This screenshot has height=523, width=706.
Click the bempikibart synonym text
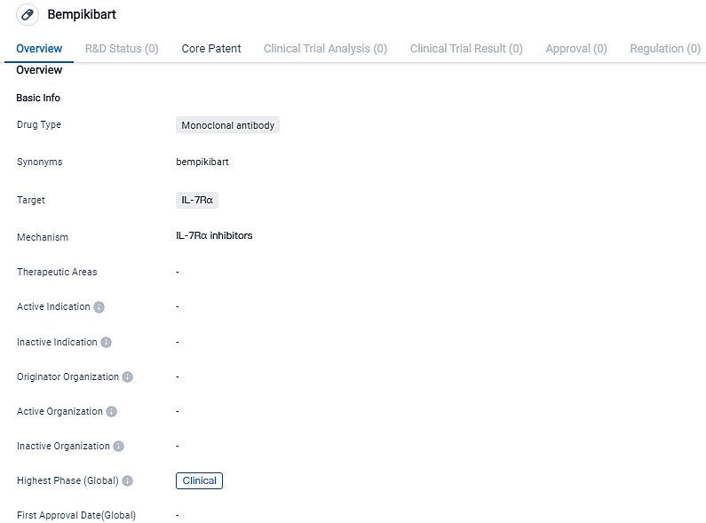(x=202, y=162)
